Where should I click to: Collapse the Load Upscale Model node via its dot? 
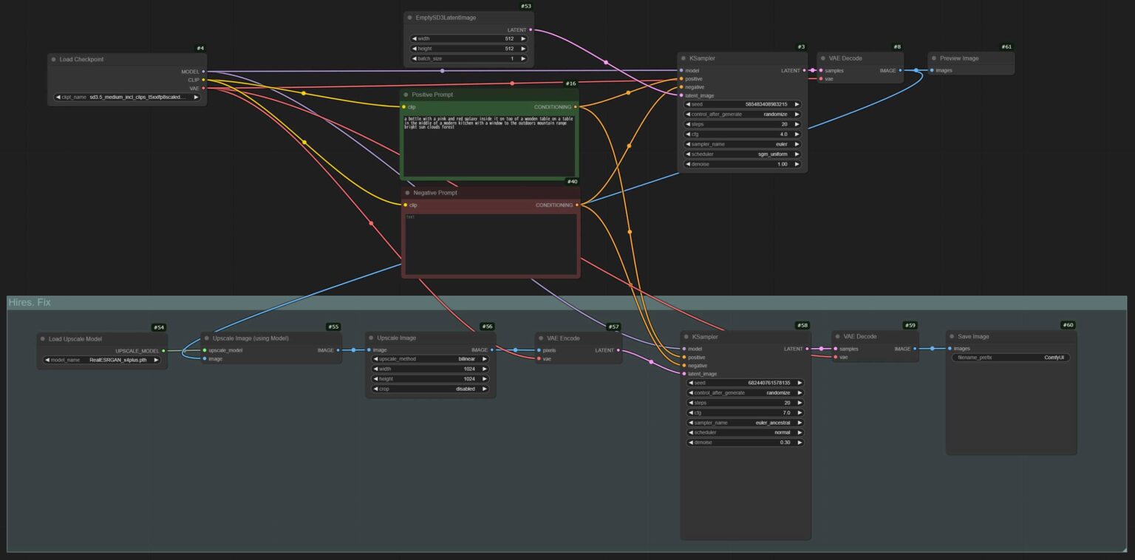click(42, 339)
